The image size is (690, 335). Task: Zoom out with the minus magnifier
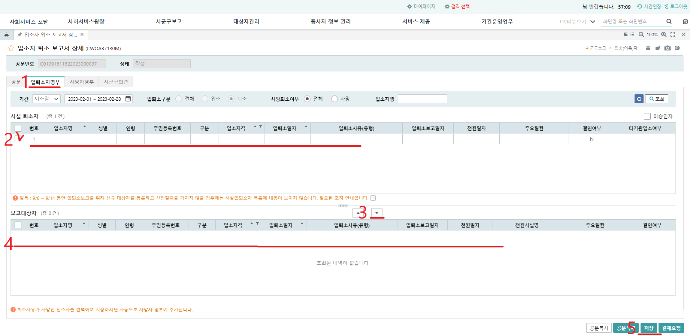click(641, 34)
